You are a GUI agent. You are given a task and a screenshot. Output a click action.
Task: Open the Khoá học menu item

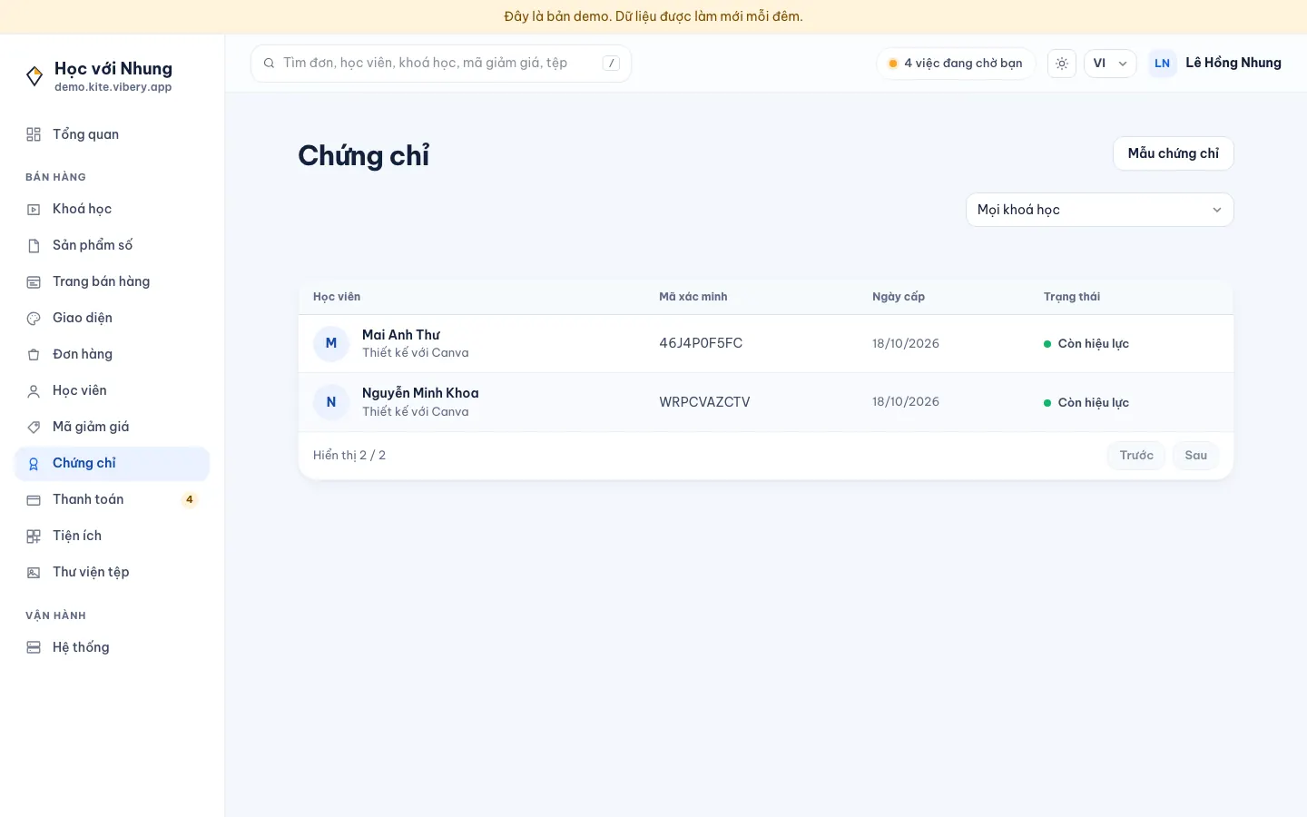tap(113, 209)
